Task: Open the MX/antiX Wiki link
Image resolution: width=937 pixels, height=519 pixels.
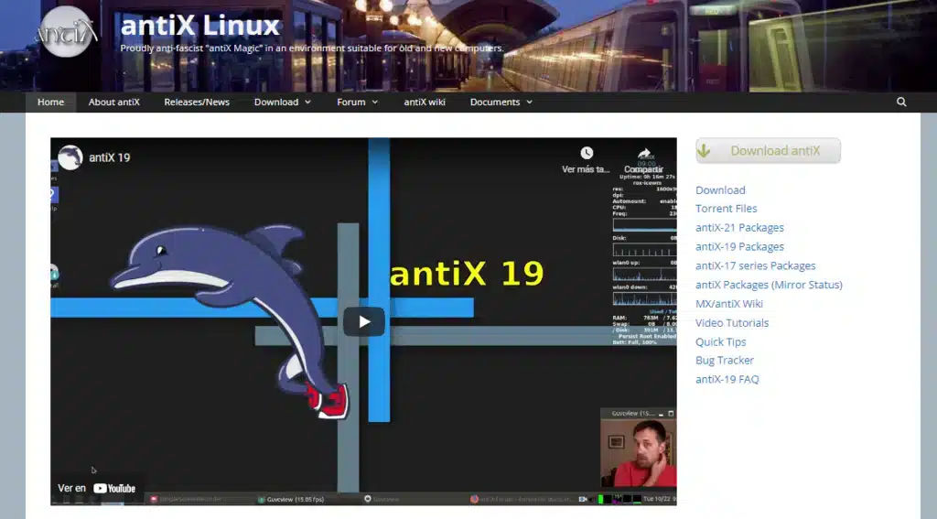Action: coord(729,304)
